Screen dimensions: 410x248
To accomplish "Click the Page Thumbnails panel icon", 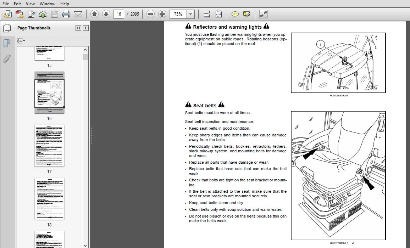I will [7, 28].
